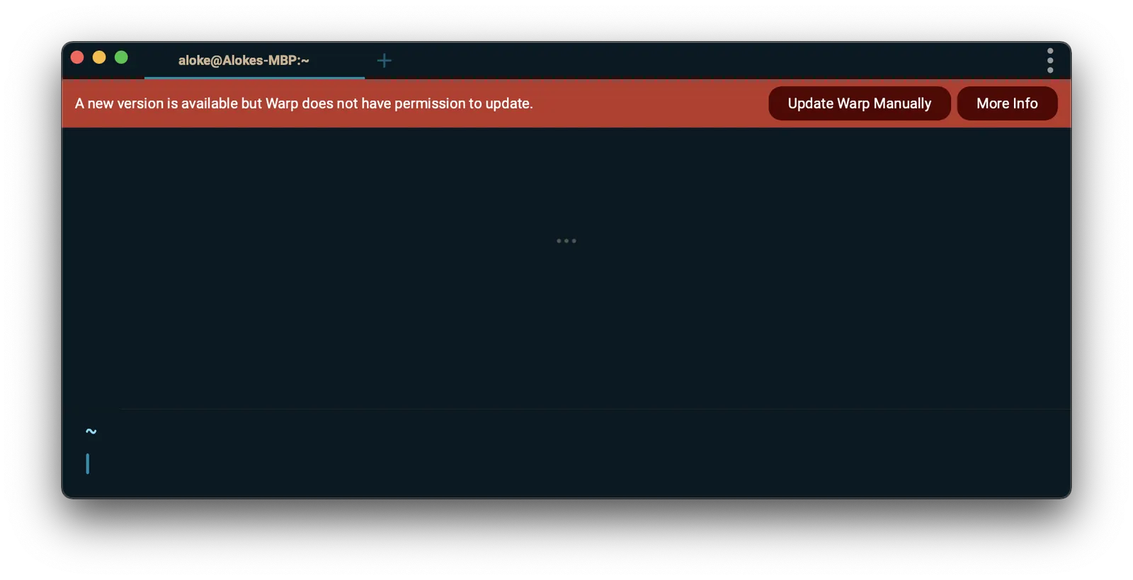Open a new tab with plus icon

(384, 61)
